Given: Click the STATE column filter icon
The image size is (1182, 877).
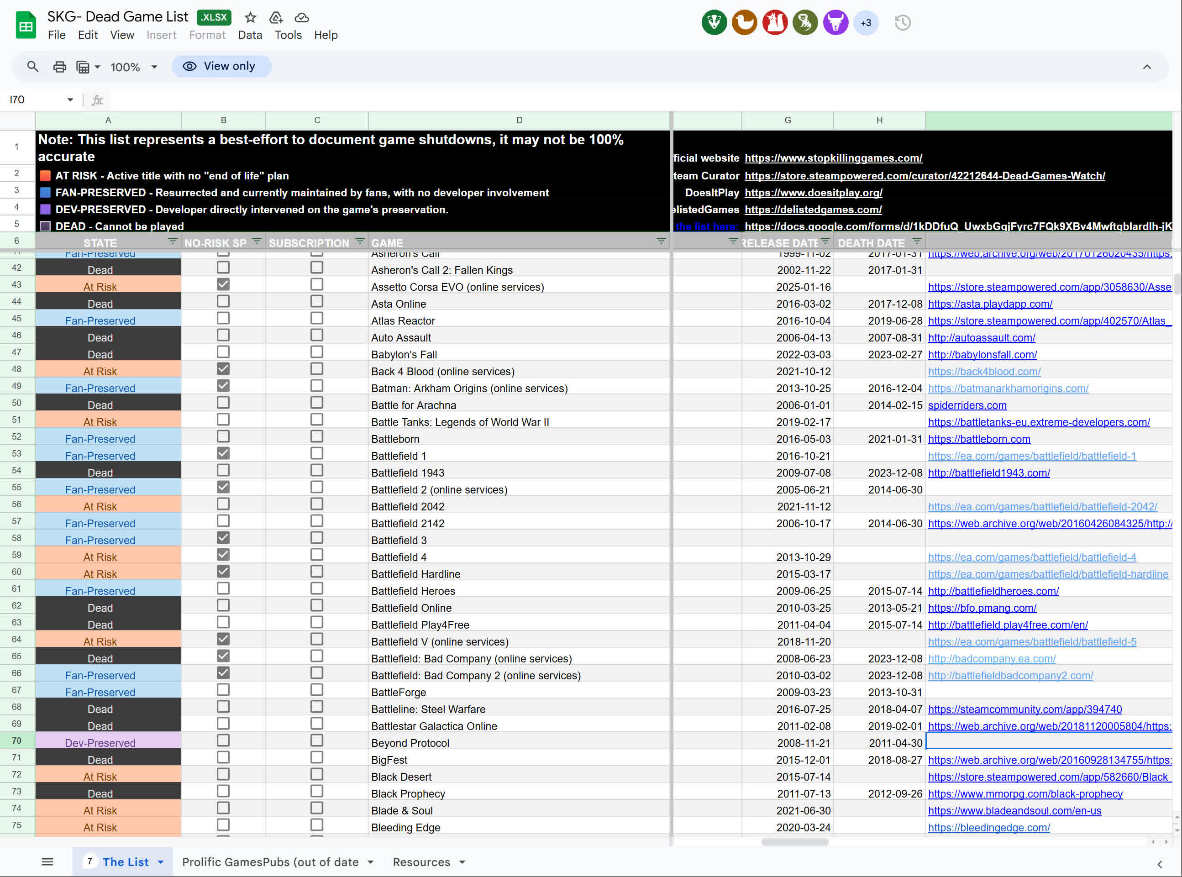Looking at the screenshot, I should [x=172, y=242].
